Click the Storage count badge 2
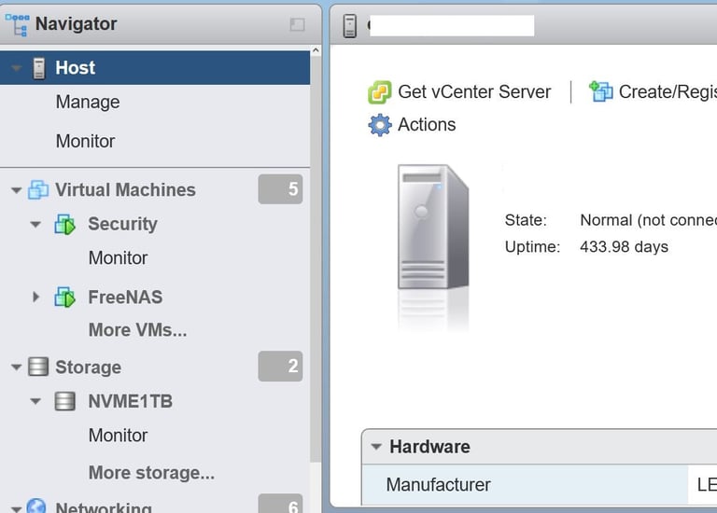 (x=280, y=366)
